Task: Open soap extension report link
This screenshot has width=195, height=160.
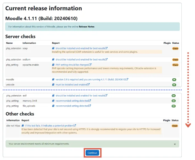Action: [x=80, y=48]
